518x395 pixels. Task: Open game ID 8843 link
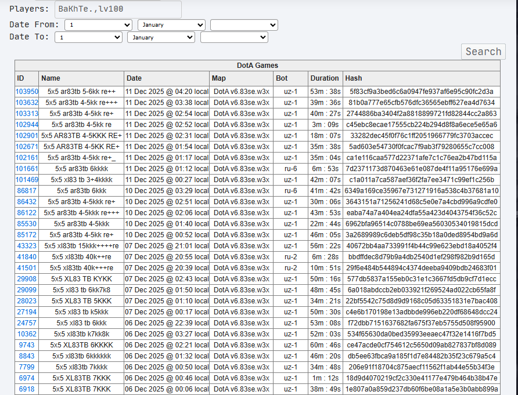27,356
